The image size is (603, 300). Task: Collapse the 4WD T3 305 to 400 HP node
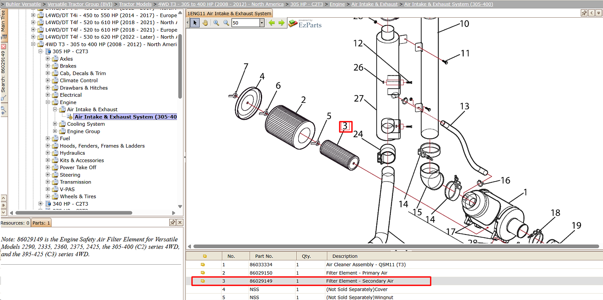pyautogui.click(x=33, y=44)
